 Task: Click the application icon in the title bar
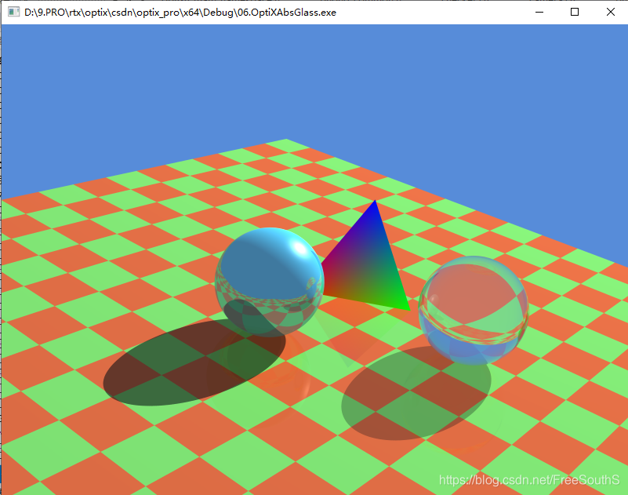pyautogui.click(x=13, y=12)
